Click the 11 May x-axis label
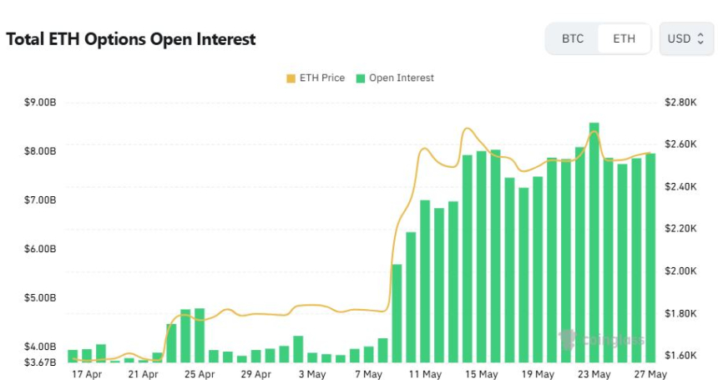Screen dimensions: 718x380 coord(425,374)
